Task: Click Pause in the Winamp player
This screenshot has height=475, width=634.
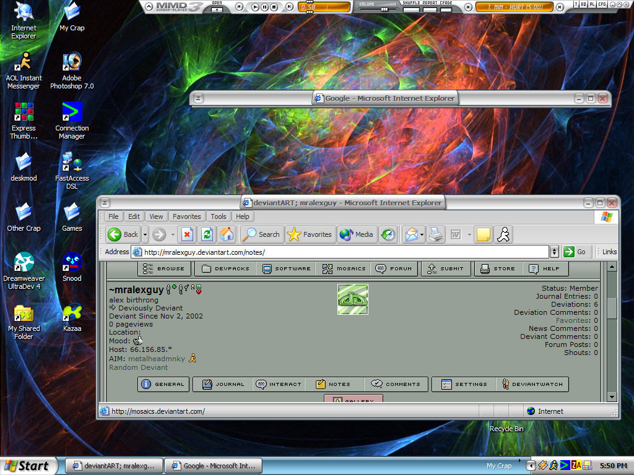Action: (x=264, y=6)
